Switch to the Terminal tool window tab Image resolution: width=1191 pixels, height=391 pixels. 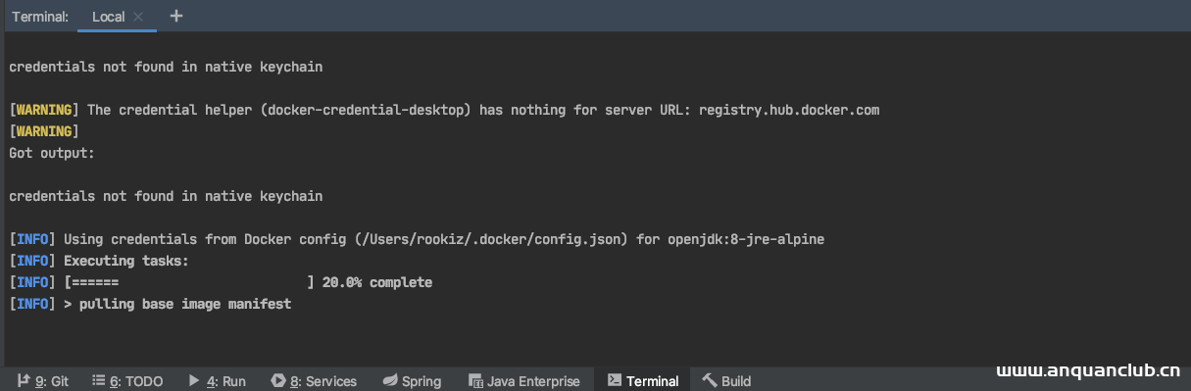tap(643, 381)
